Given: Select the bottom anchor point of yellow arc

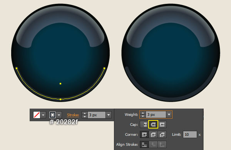Looking at the screenshot, I should tap(60, 99).
